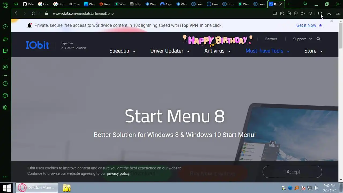Open IObit Start Menu taskbar button
The height and width of the screenshot is (193, 343).
[x=36, y=188]
